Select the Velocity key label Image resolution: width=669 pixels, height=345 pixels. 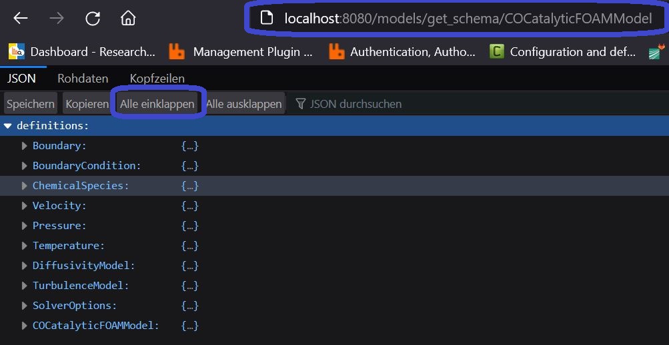tap(59, 206)
